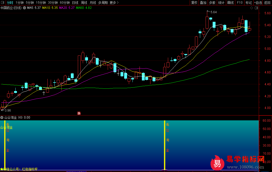Expand the 更多 periods menu

[x=114, y=3]
